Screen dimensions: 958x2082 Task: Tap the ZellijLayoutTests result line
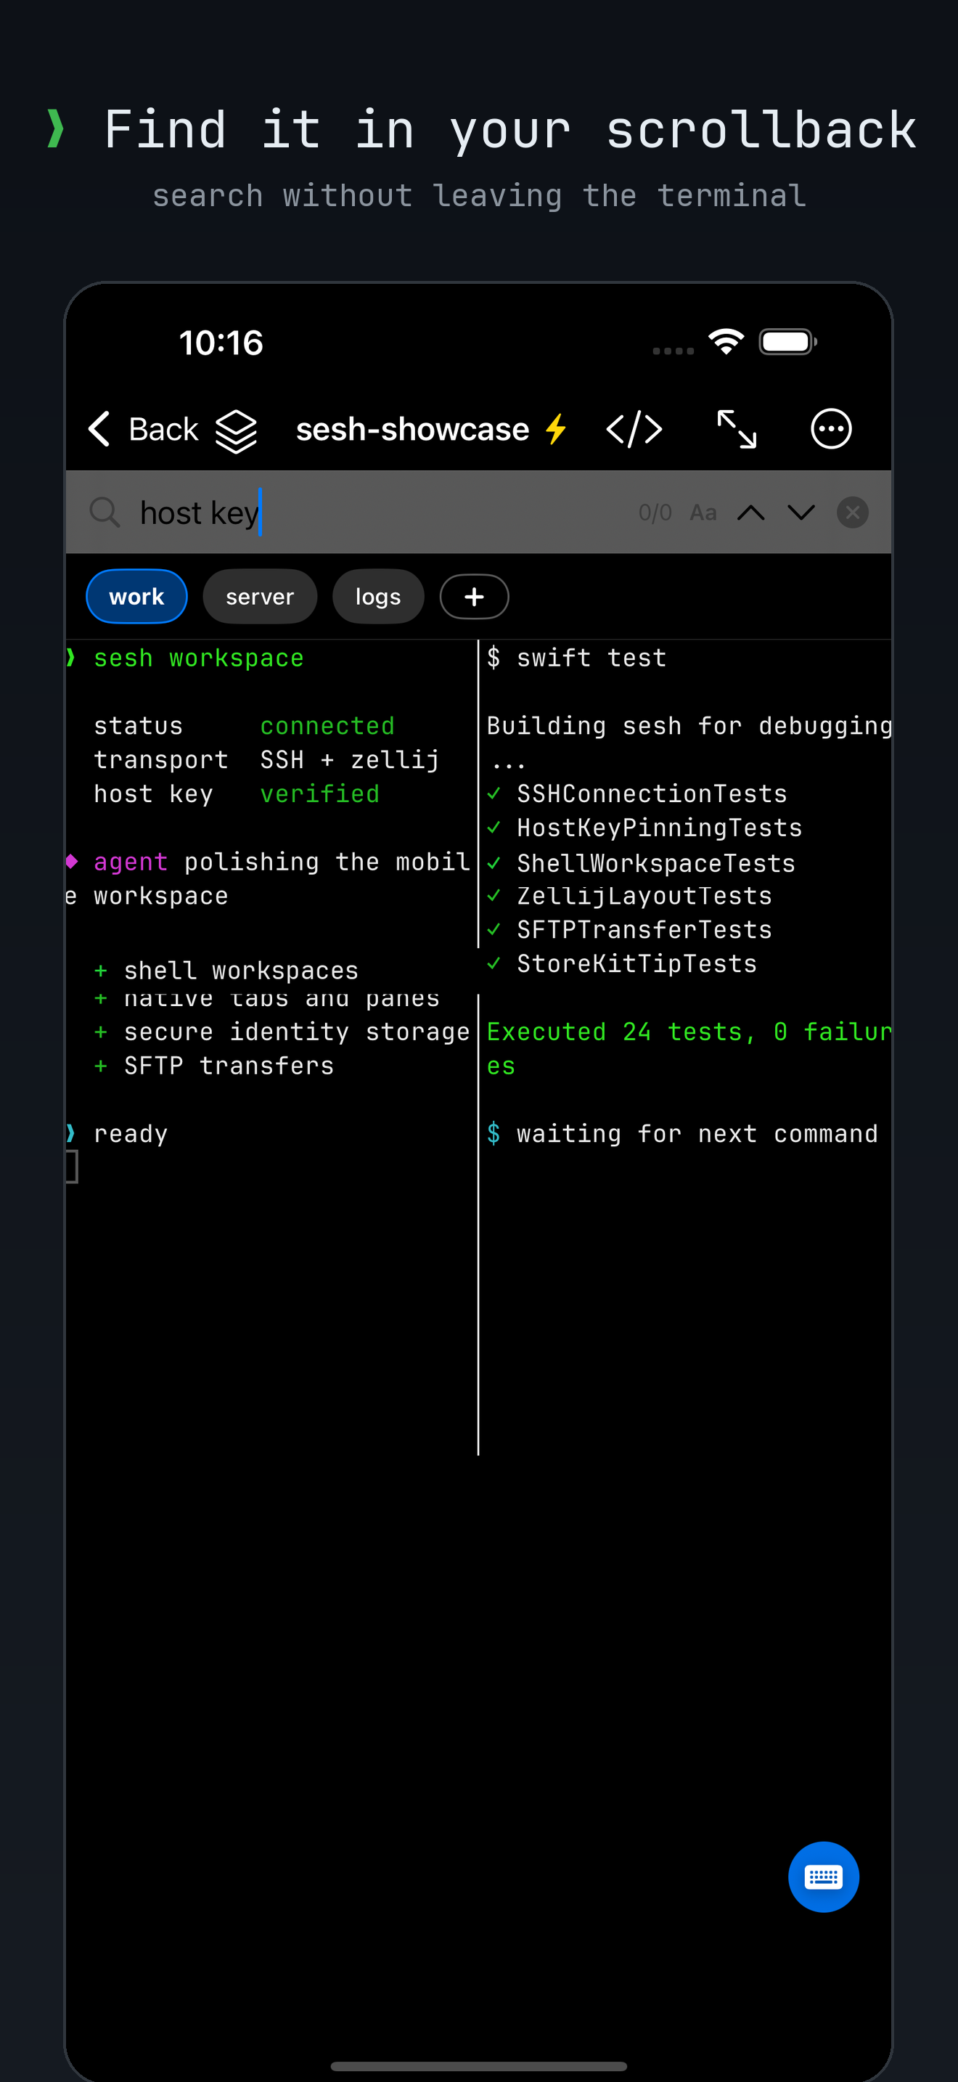[x=630, y=896]
